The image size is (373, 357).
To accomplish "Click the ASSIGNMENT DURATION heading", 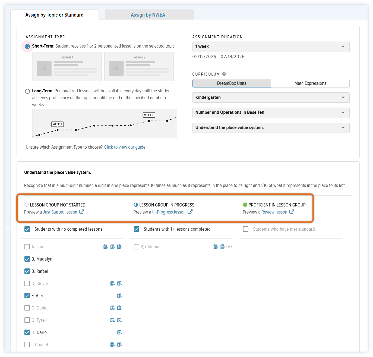I will (x=217, y=37).
